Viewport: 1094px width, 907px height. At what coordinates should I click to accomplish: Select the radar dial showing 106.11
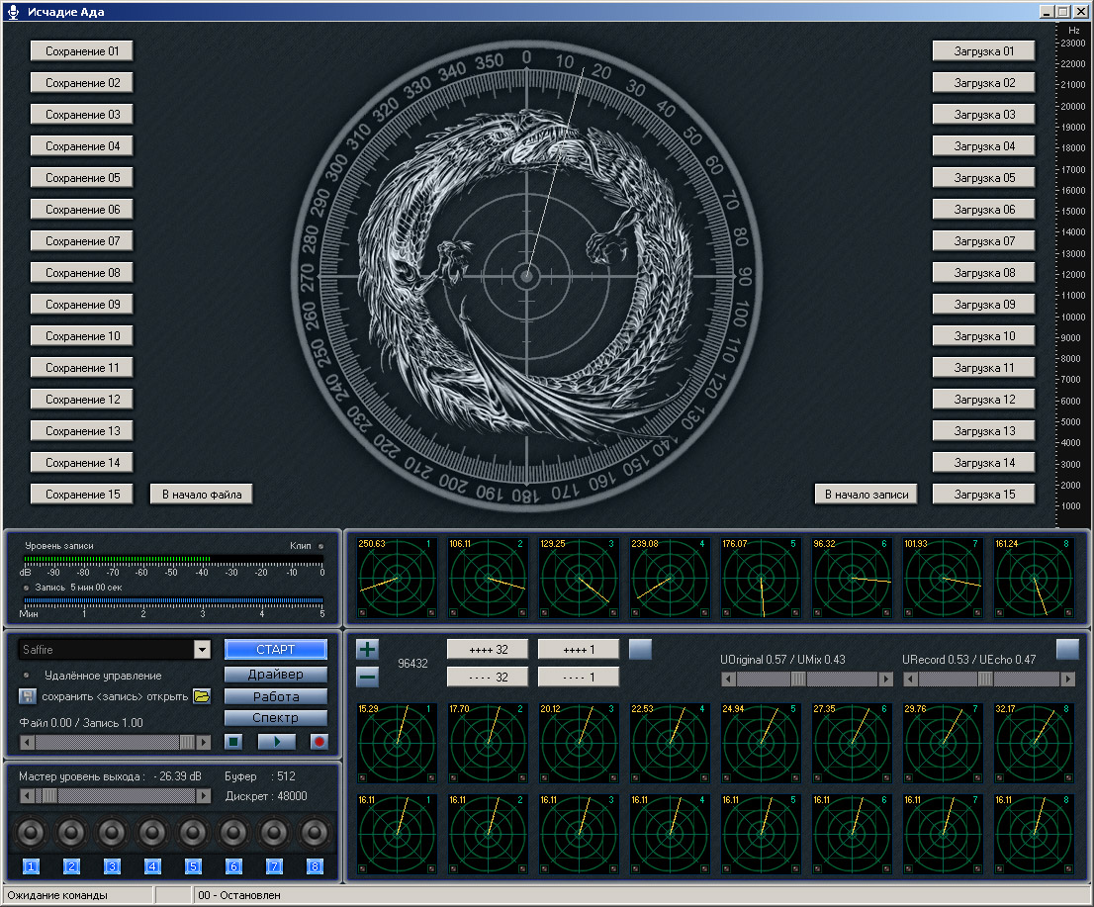pyautogui.click(x=488, y=578)
